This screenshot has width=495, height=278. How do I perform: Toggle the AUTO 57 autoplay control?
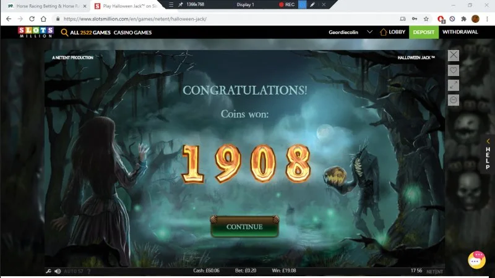(73, 271)
